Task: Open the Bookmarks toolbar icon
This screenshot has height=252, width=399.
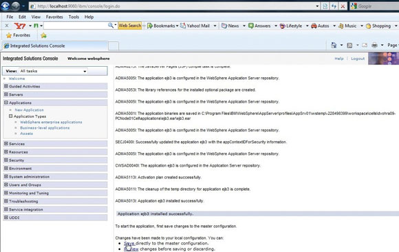Action: (x=150, y=25)
